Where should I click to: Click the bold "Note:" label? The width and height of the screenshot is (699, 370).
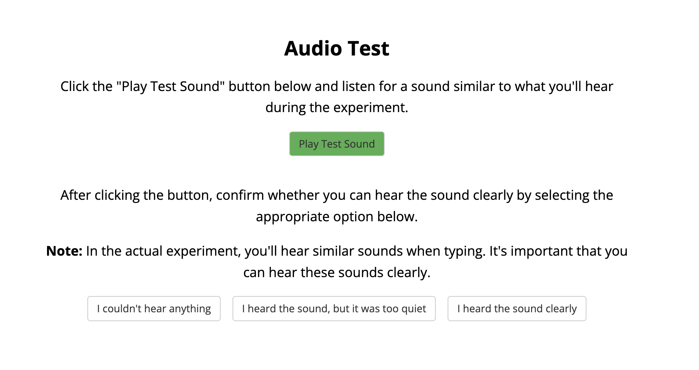[x=64, y=251]
